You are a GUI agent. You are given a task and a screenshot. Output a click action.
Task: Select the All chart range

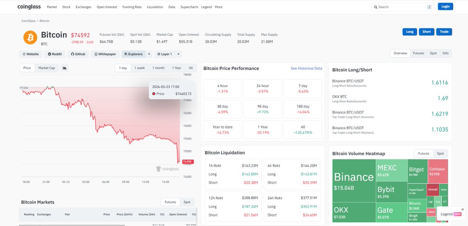coord(191,68)
